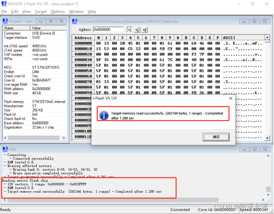274x214 pixels.
Task: Click the ASCII column header in hex view
Action: coord(243,38)
